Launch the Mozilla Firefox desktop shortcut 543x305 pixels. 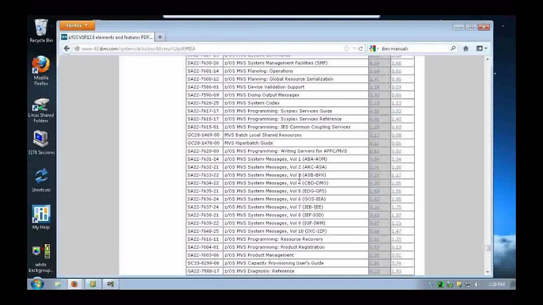tap(41, 71)
